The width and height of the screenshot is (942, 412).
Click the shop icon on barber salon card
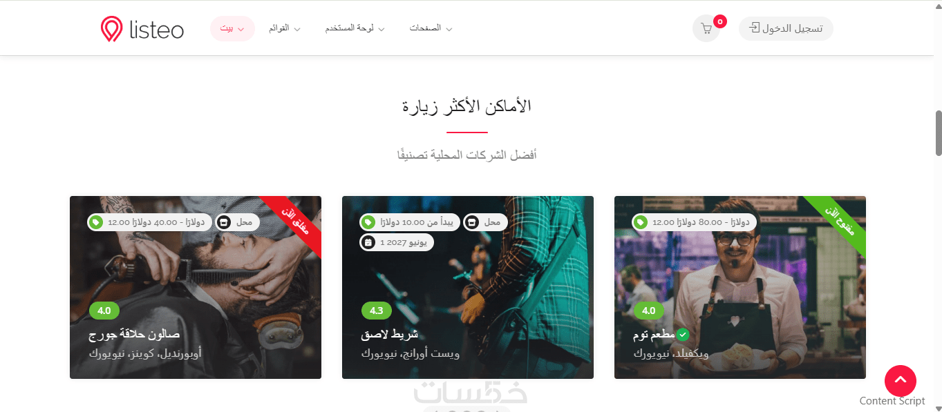tap(223, 222)
